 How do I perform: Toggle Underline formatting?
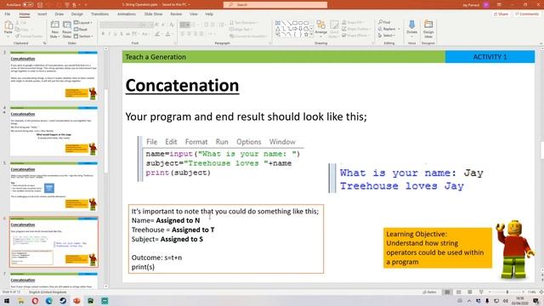point(116,34)
